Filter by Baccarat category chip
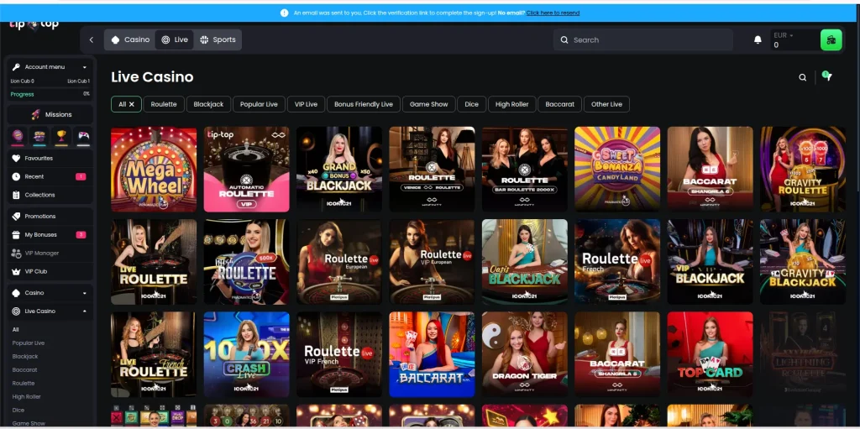This screenshot has width=860, height=429. coord(560,104)
